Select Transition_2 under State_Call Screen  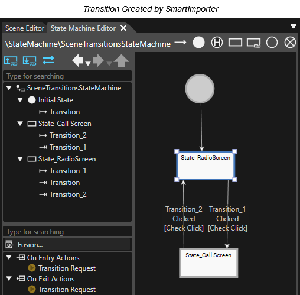(68, 135)
